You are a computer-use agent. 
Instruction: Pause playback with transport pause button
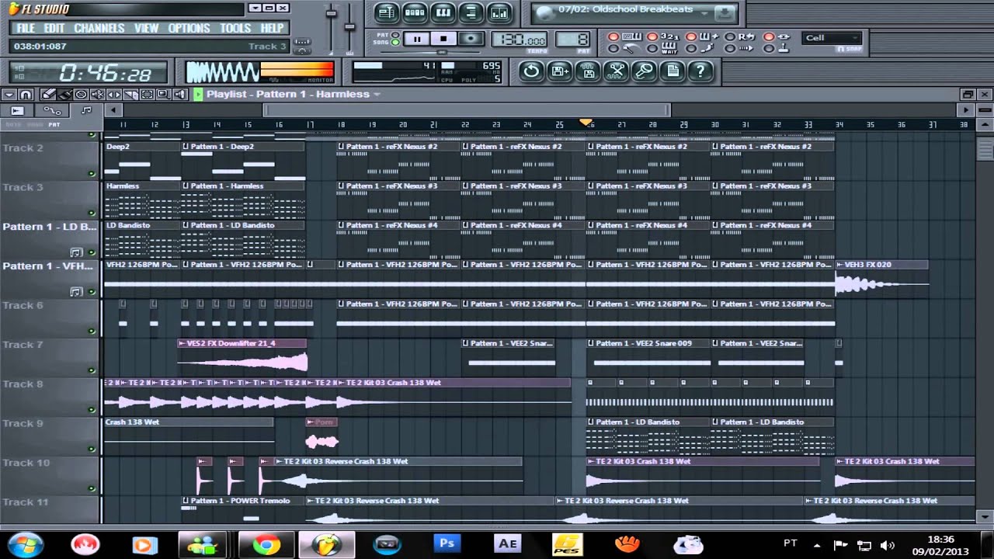point(417,39)
